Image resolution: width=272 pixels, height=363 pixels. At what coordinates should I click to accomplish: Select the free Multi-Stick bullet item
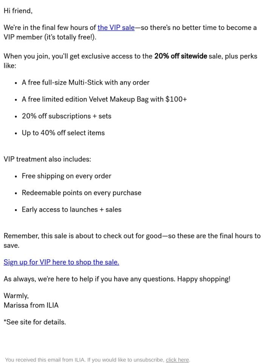coord(86,82)
